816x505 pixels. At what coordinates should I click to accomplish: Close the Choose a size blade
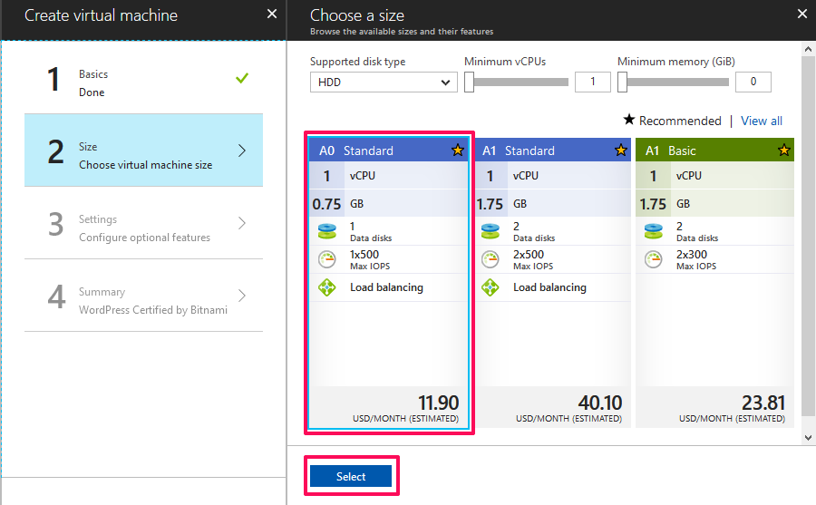coord(802,15)
